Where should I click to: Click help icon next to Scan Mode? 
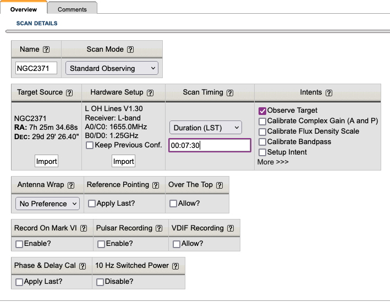[x=130, y=50]
